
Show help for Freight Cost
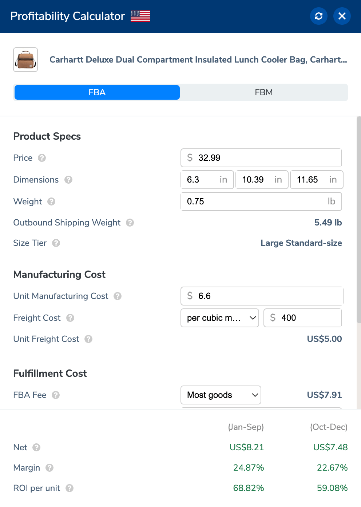pyautogui.click(x=70, y=318)
